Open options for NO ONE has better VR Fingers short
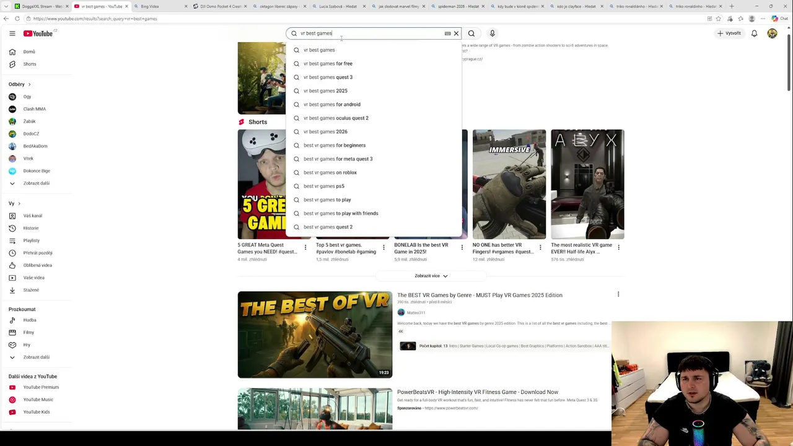Viewport: 793px width, 446px height. pos(540,248)
